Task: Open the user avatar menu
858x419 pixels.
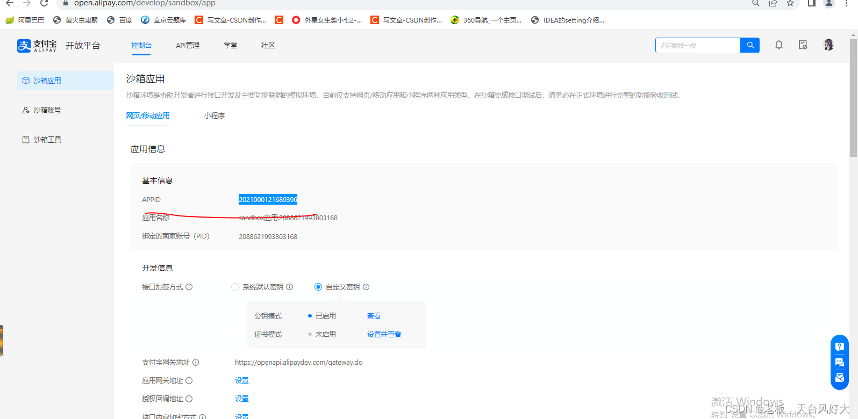Action: (828, 45)
